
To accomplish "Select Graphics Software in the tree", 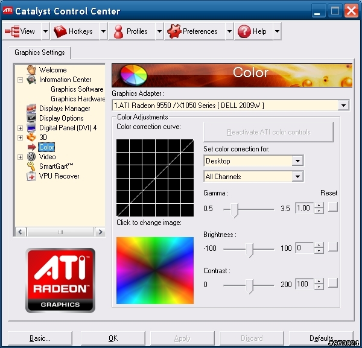I will point(77,89).
